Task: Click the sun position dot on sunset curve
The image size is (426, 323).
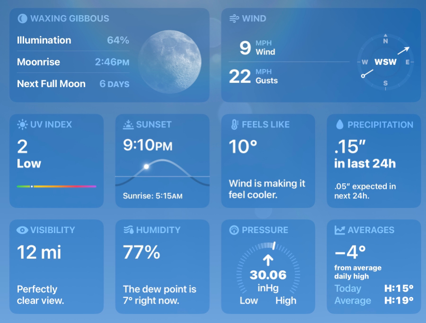Action: coord(146,166)
